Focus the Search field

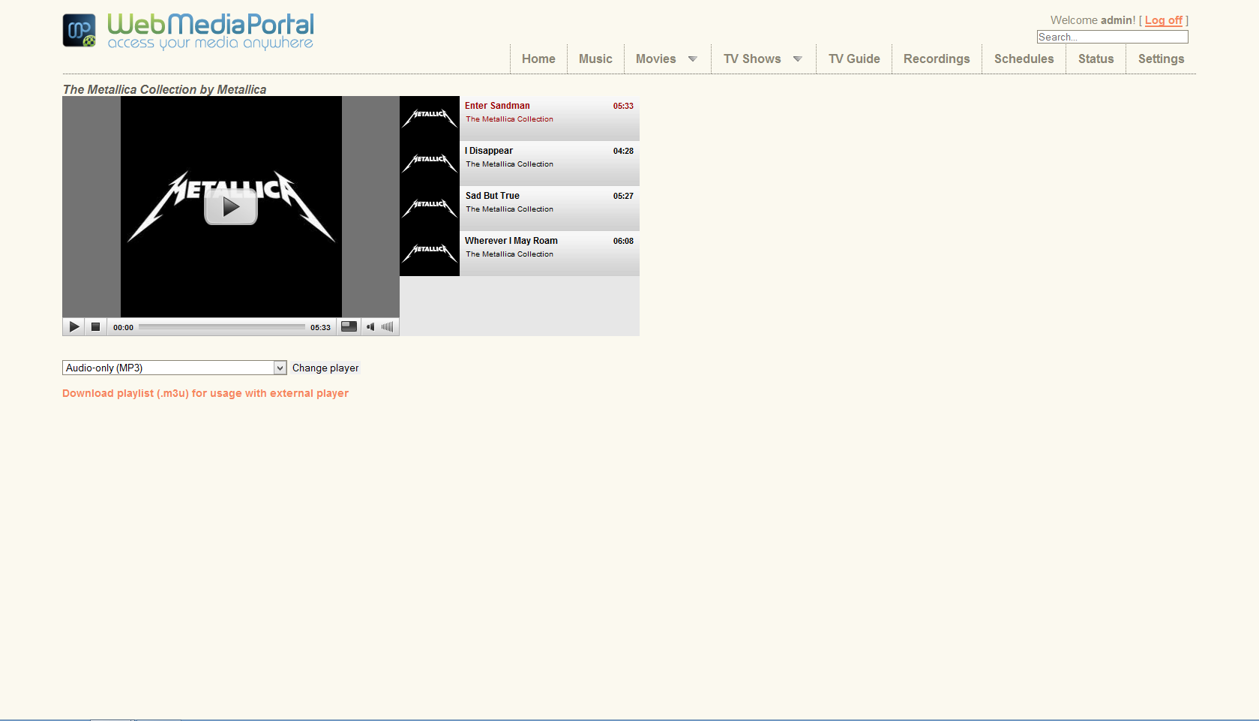click(1112, 37)
